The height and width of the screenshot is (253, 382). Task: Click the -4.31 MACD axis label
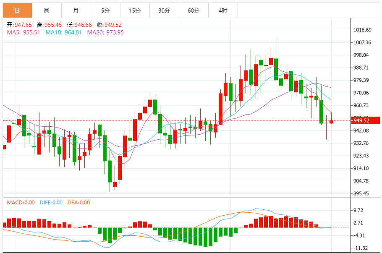(359, 236)
